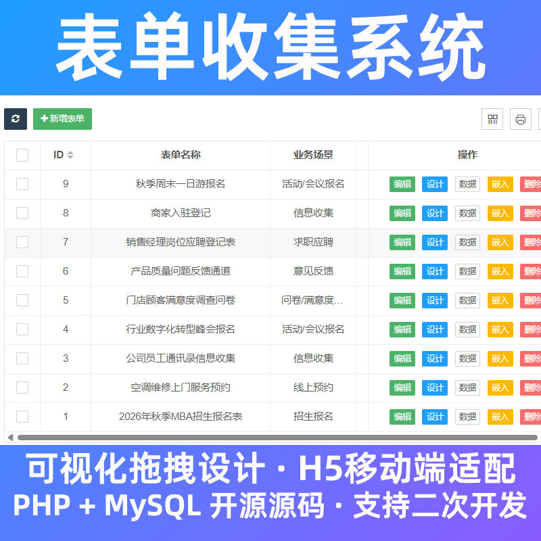
Task: Click 编辑 for 秋季周末一日游报名
Action: point(402,184)
